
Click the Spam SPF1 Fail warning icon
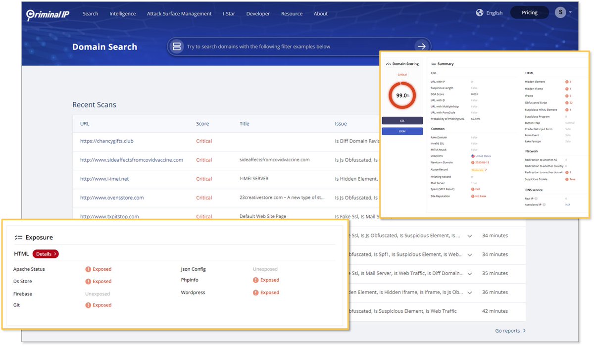click(473, 189)
